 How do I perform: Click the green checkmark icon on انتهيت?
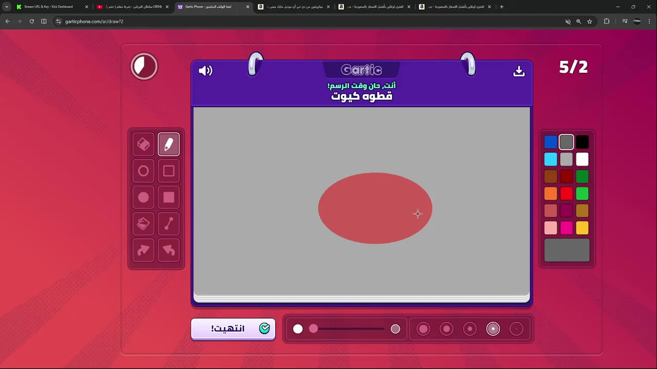pos(264,329)
